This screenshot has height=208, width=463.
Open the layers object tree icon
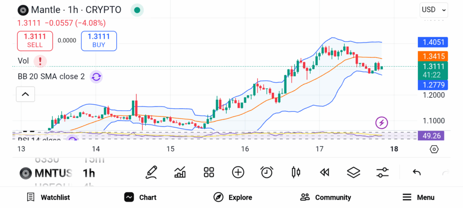click(354, 172)
